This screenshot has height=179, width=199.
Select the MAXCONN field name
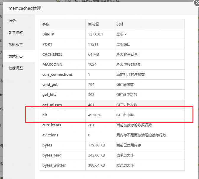(x=52, y=64)
